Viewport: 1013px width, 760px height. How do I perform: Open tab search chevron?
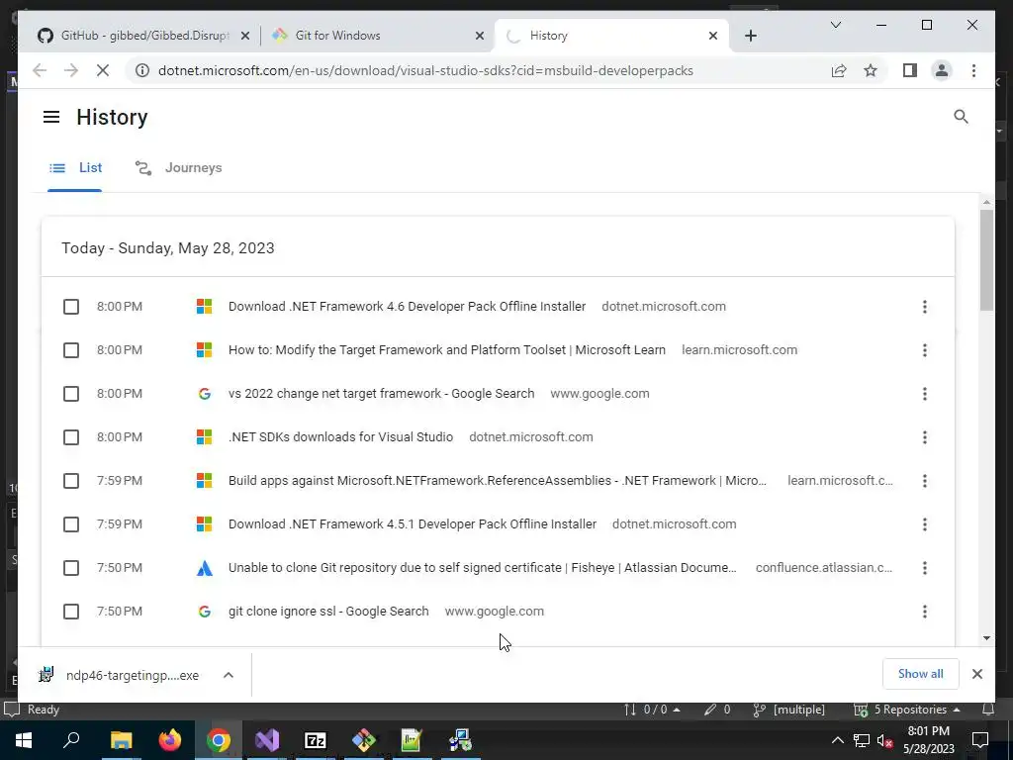835,25
